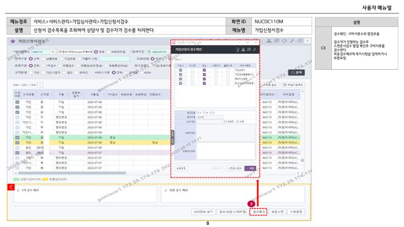Click the purple star favorite icon beside 가입신청서검수

point(13,41)
